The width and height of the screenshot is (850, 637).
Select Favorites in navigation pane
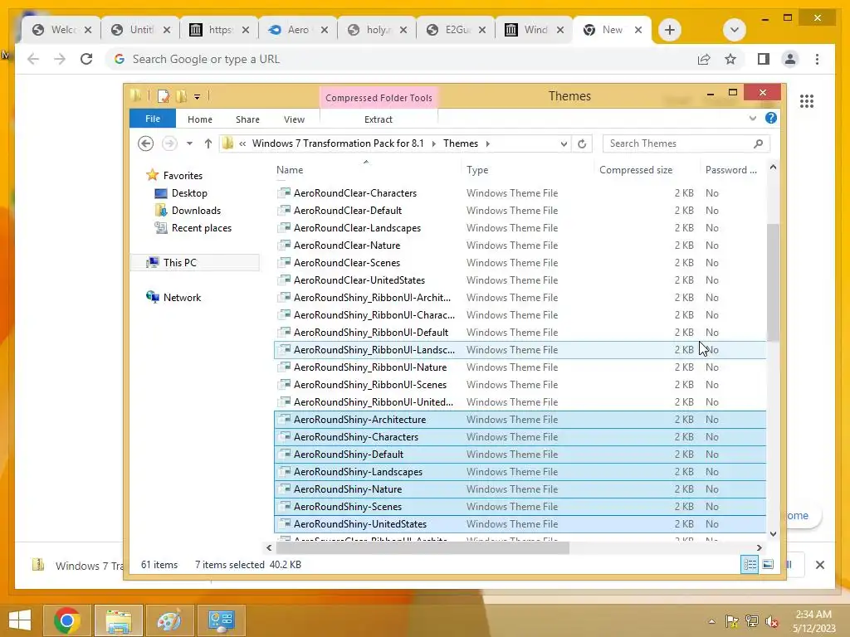(x=183, y=176)
